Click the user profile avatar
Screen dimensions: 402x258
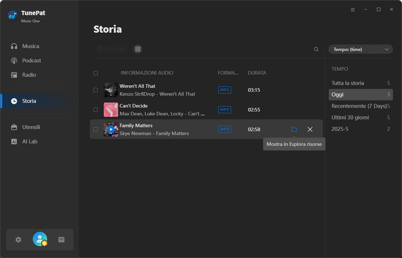click(40, 239)
